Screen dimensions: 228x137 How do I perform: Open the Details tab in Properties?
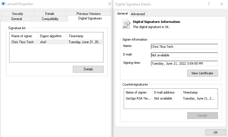[50, 13]
